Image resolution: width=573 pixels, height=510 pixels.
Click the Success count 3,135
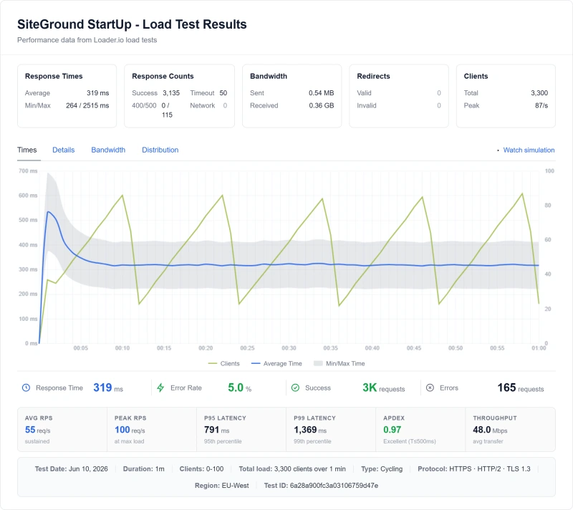pos(171,93)
